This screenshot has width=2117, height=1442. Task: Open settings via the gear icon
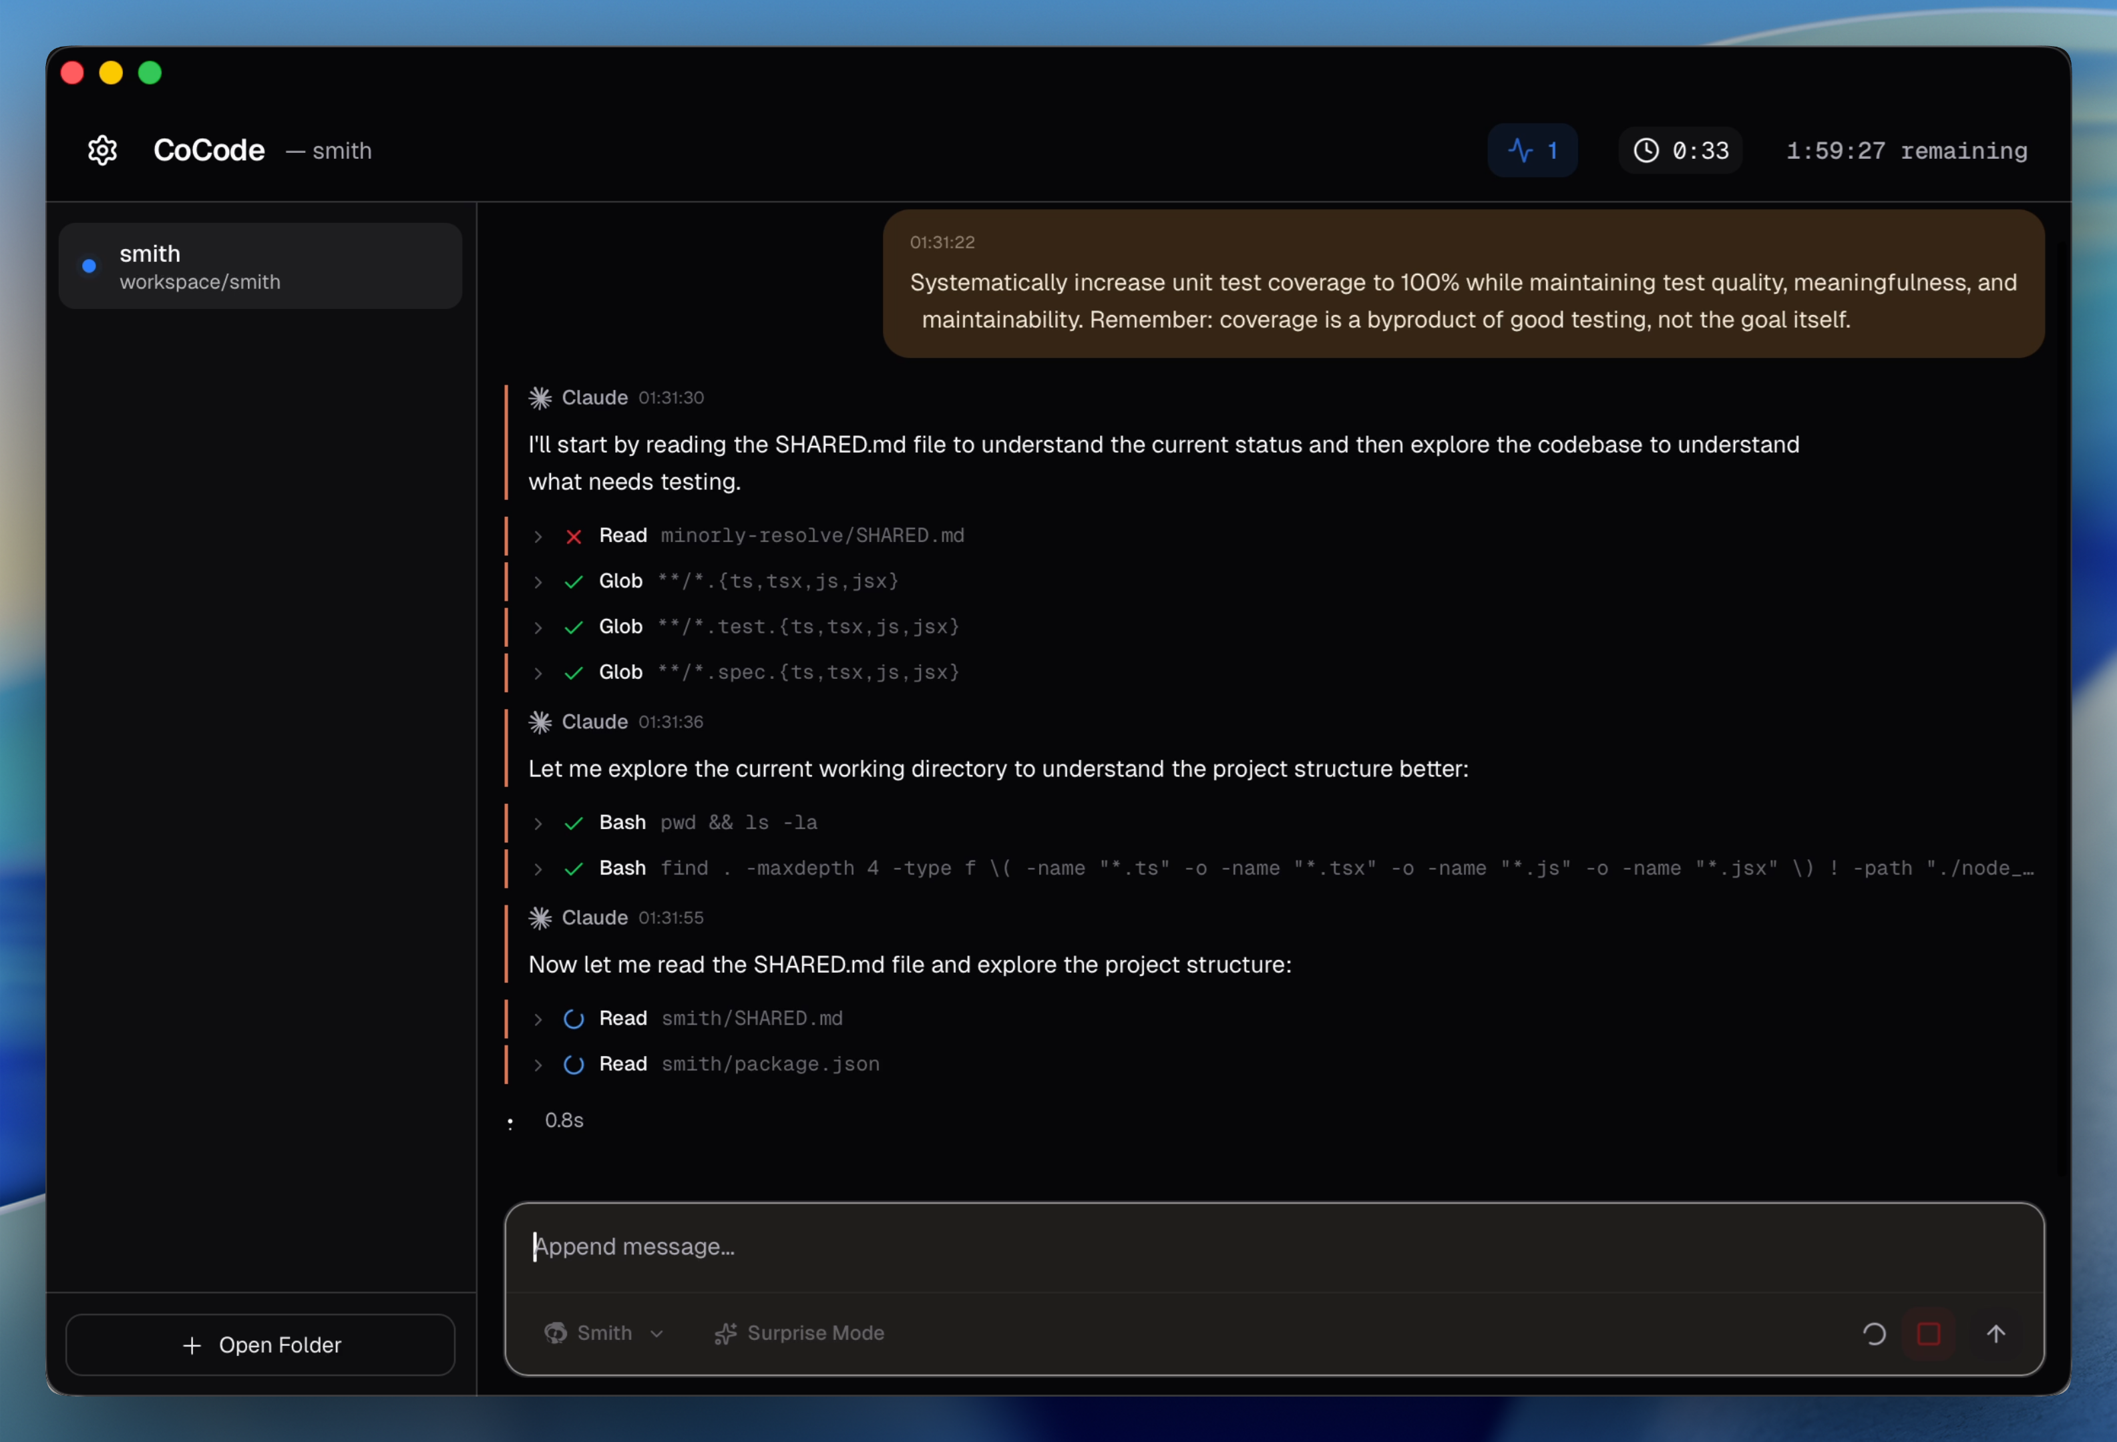tap(103, 150)
